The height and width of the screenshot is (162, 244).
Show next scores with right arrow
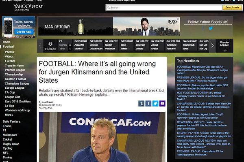(x=212, y=46)
